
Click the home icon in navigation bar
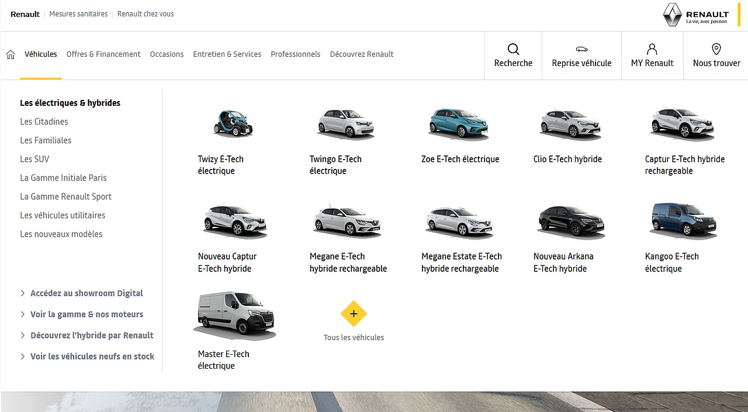11,54
